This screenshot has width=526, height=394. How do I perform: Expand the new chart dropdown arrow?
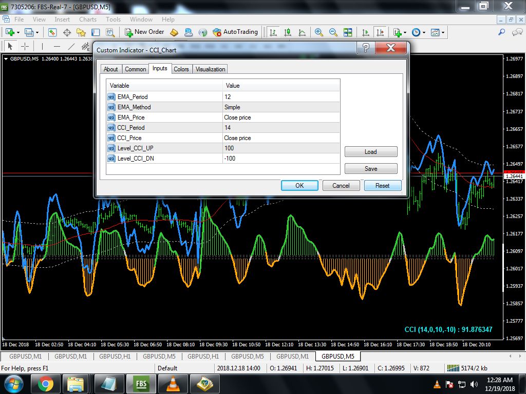pyautogui.click(x=18, y=32)
